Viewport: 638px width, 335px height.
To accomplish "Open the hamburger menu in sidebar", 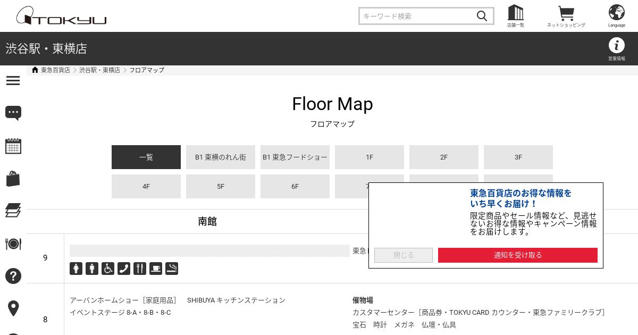I will pos(13,80).
